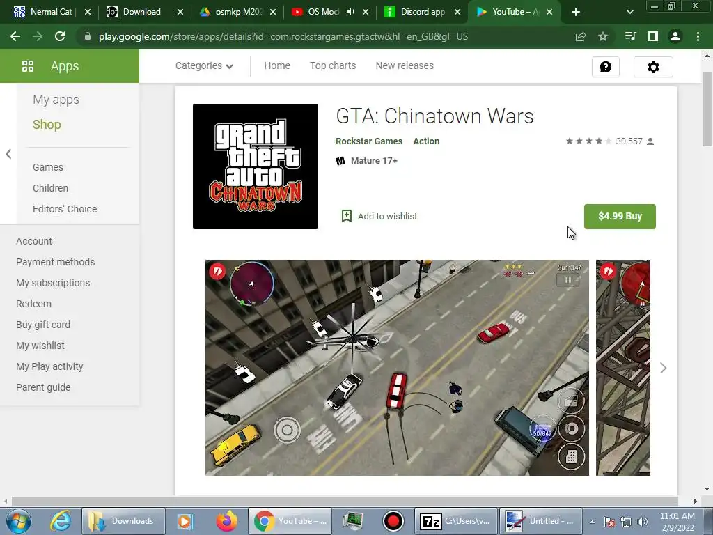713x535 pixels.
Task: Open the Google Play settings gear
Action: coord(653,68)
